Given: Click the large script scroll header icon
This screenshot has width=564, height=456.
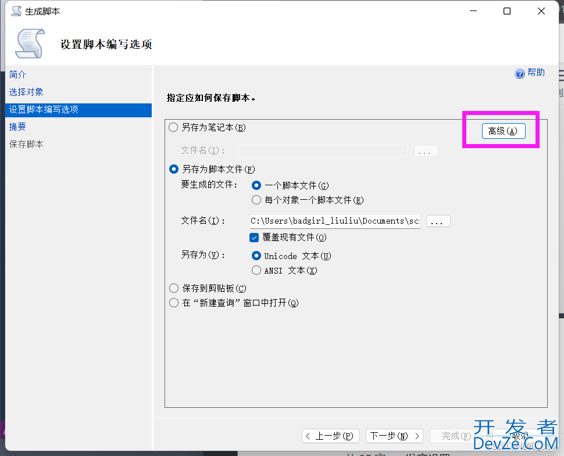Looking at the screenshot, I should click(30, 44).
